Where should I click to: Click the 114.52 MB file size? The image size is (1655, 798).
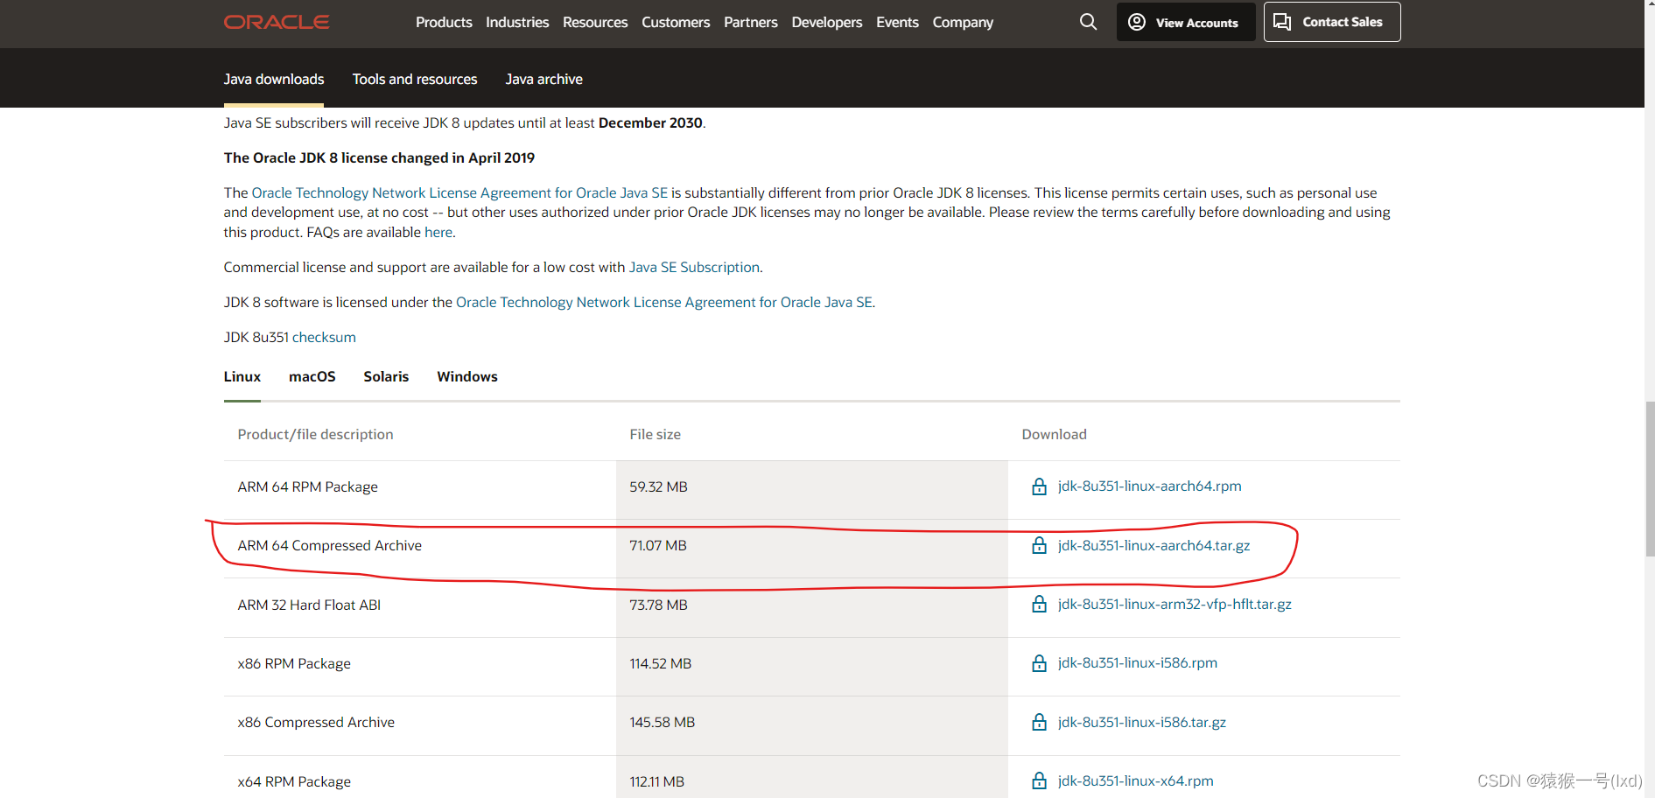661,663
